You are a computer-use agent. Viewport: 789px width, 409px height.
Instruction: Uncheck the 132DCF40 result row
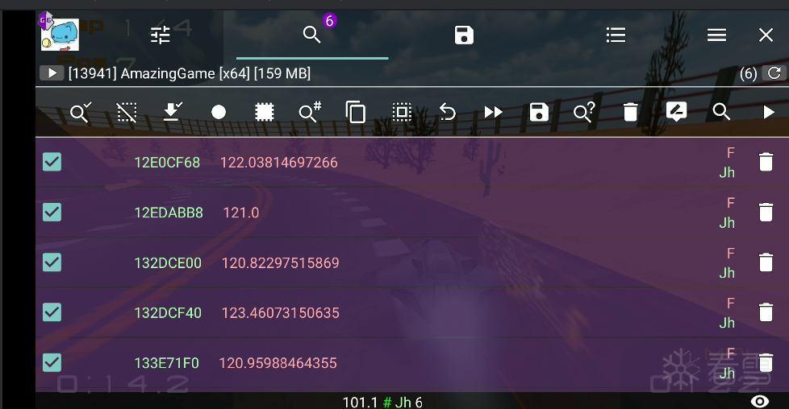click(52, 312)
